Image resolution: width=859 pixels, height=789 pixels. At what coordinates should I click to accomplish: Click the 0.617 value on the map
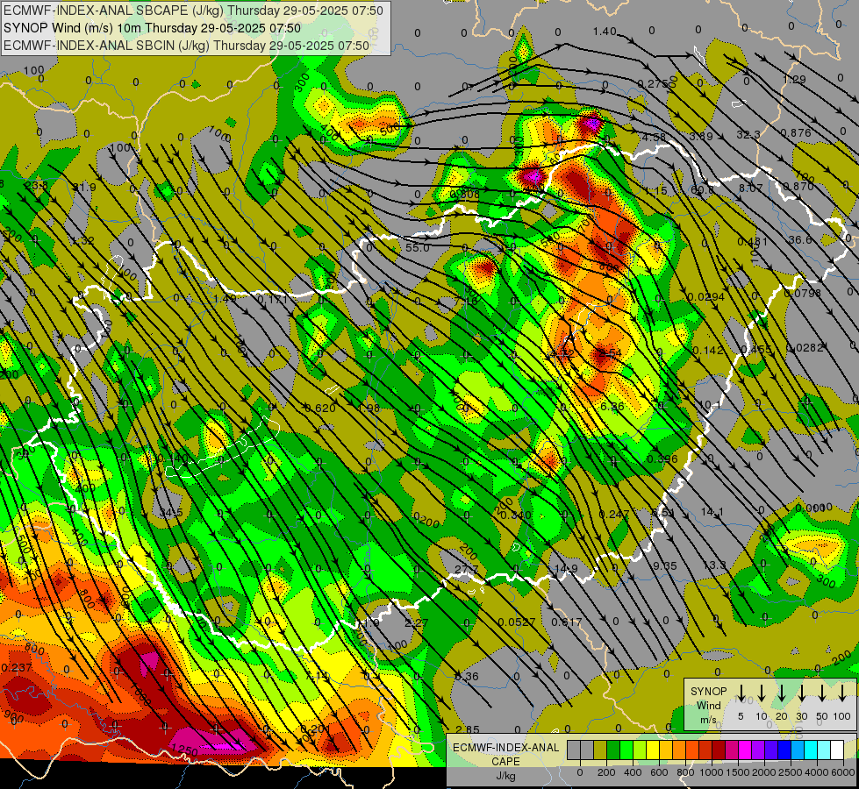(567, 622)
